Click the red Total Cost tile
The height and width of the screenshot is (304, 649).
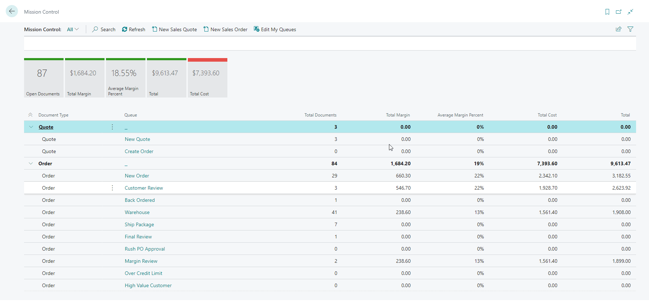pos(208,78)
